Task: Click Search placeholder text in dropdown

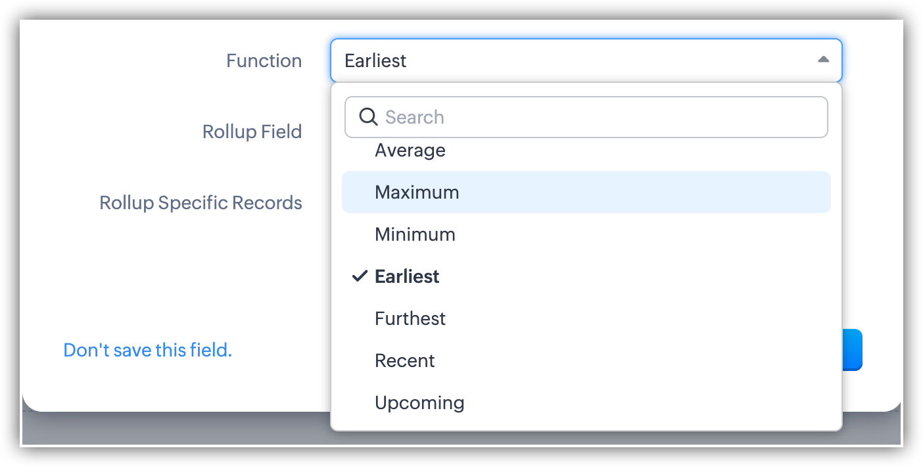Action: tap(415, 117)
